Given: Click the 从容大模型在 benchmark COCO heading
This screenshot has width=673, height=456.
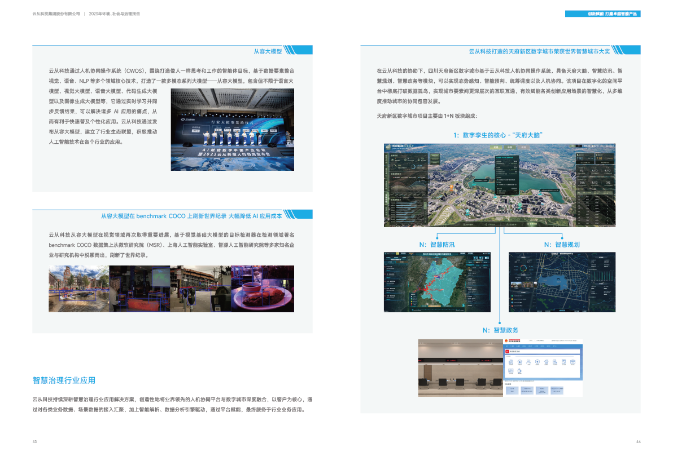Looking at the screenshot, I should (191, 216).
